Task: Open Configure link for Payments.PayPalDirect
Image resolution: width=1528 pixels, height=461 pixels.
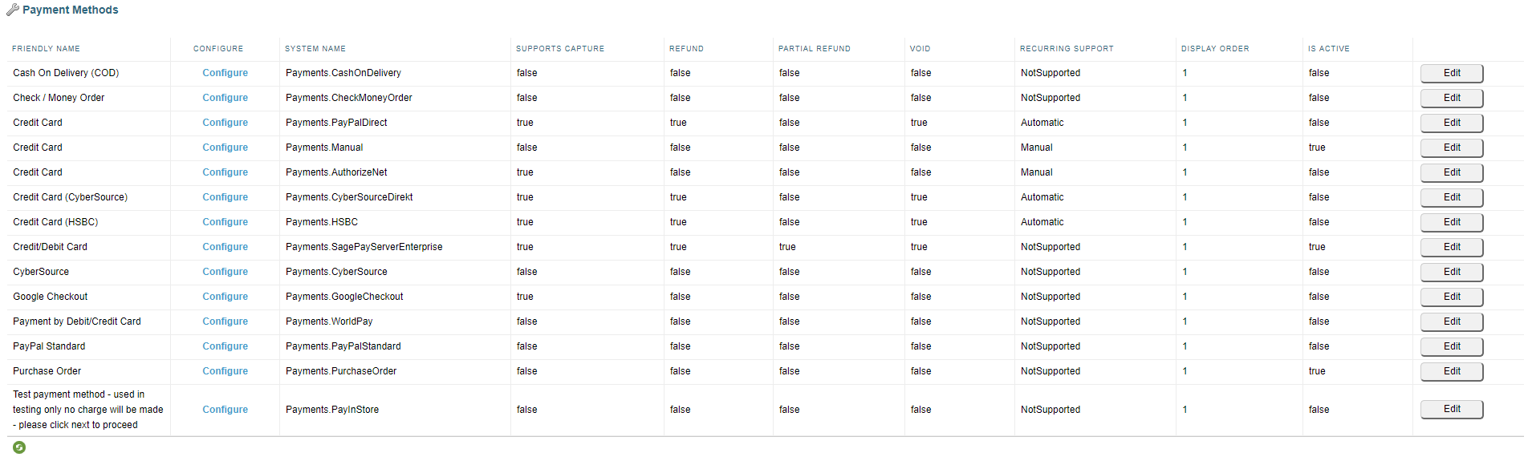Action: click(x=225, y=123)
